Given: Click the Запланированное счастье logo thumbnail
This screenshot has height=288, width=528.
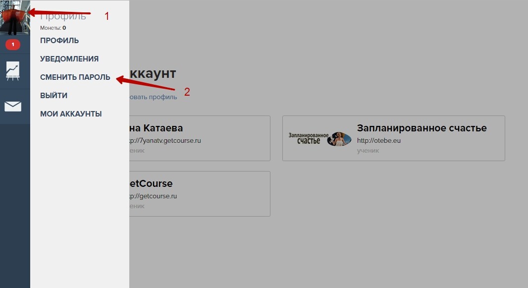Looking at the screenshot, I should 319,138.
